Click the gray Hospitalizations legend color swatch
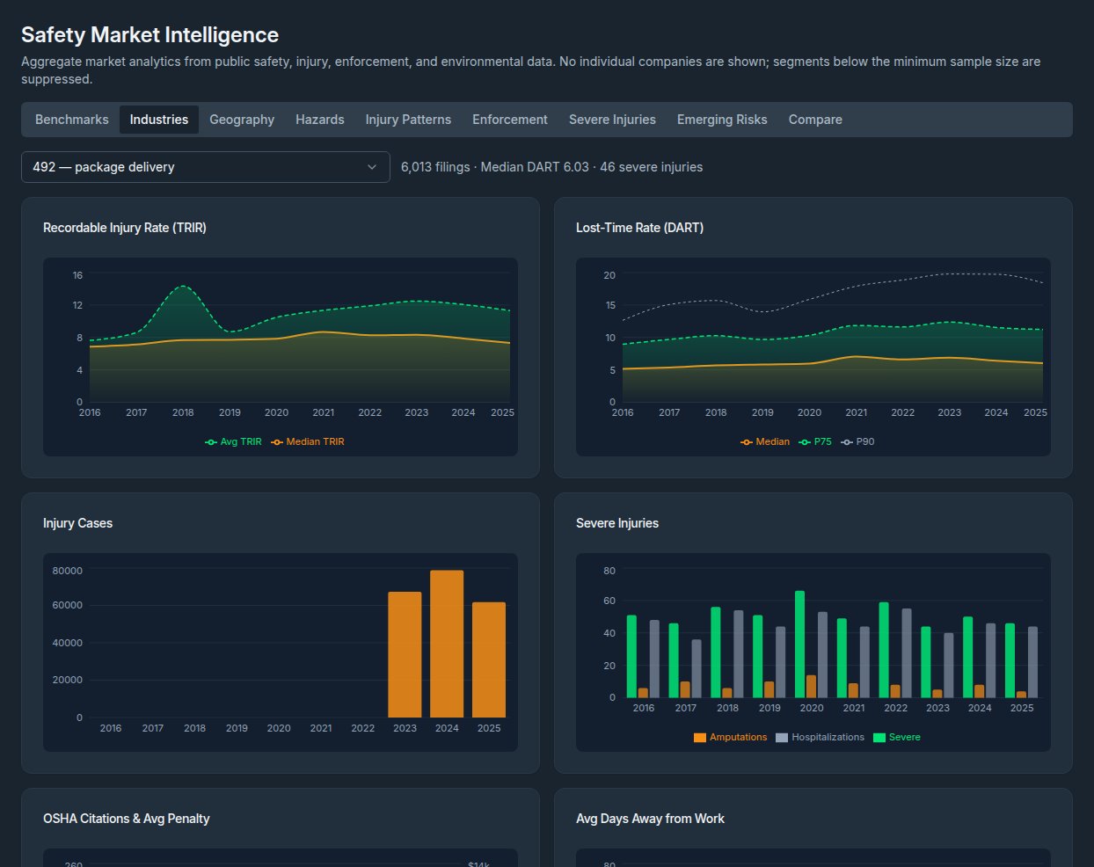Viewport: 1094px width, 867px height. [x=782, y=738]
